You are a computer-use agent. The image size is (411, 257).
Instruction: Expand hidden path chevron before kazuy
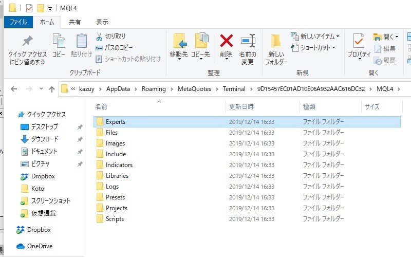click(x=73, y=89)
